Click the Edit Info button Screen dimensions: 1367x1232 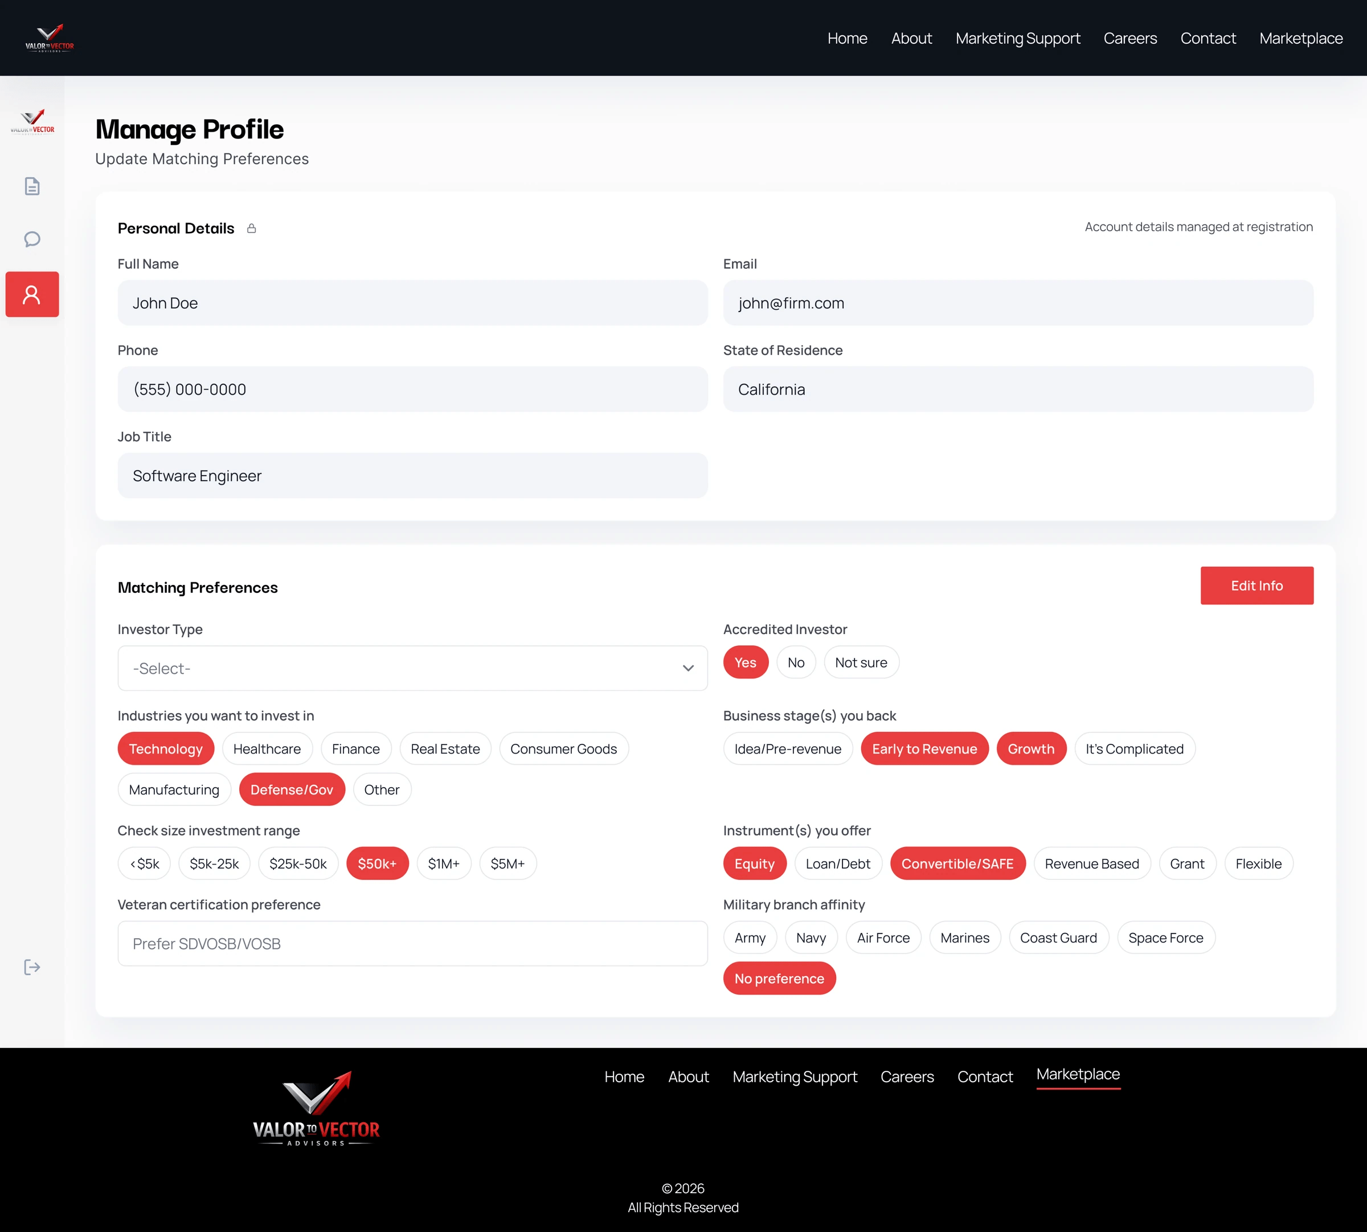coord(1257,586)
